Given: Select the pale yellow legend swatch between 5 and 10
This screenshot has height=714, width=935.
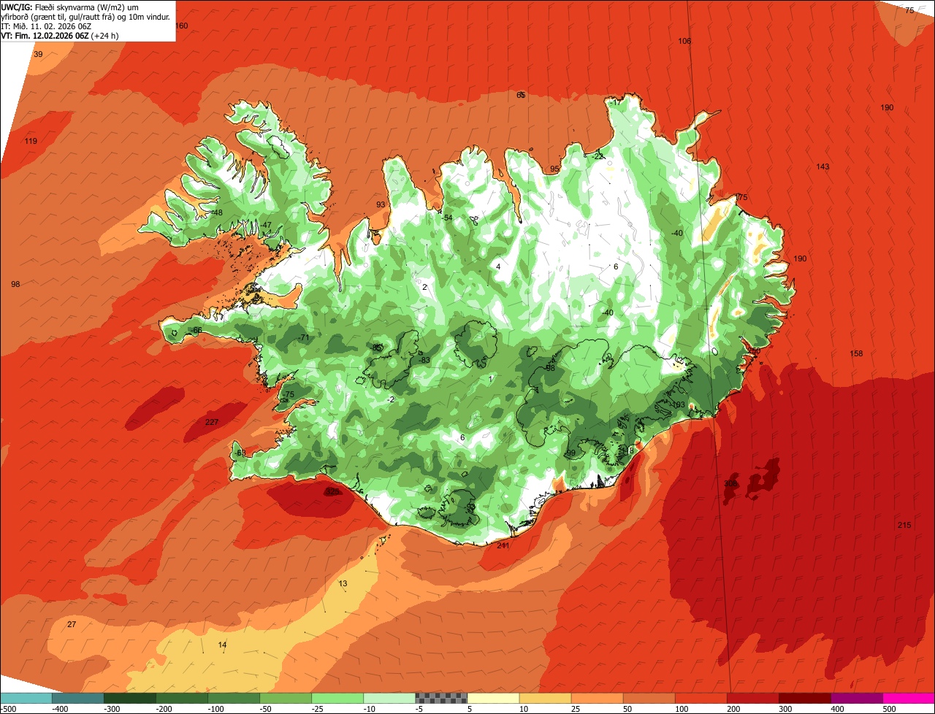Looking at the screenshot, I should tap(493, 698).
